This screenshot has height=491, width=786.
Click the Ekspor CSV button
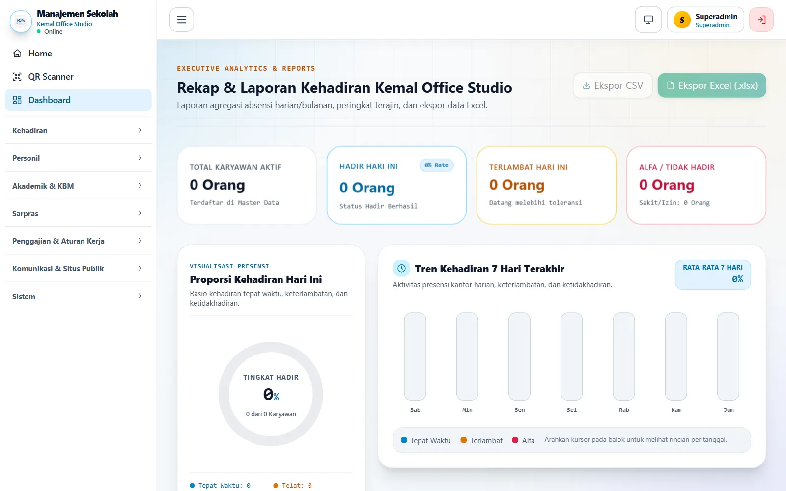coord(613,85)
